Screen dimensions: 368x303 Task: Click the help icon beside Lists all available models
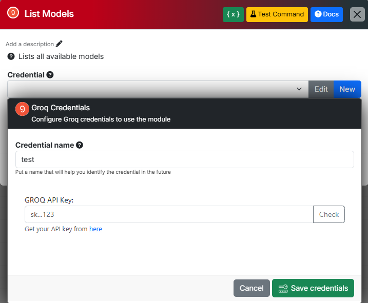11,56
